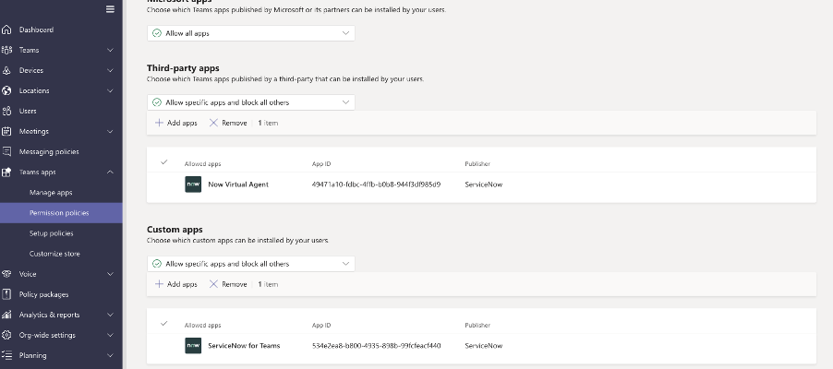The image size is (833, 369).
Task: Click Add apps under Third-party apps
Action: 175,123
